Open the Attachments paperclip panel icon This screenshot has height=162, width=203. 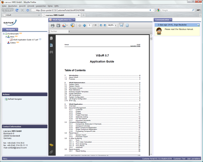[x=51, y=152]
